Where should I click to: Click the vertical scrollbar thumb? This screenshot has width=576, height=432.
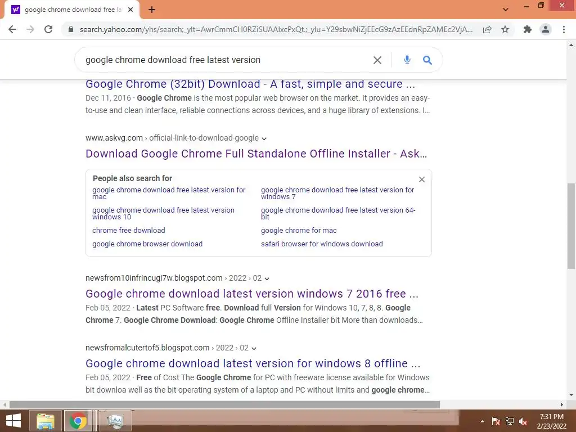[571, 226]
